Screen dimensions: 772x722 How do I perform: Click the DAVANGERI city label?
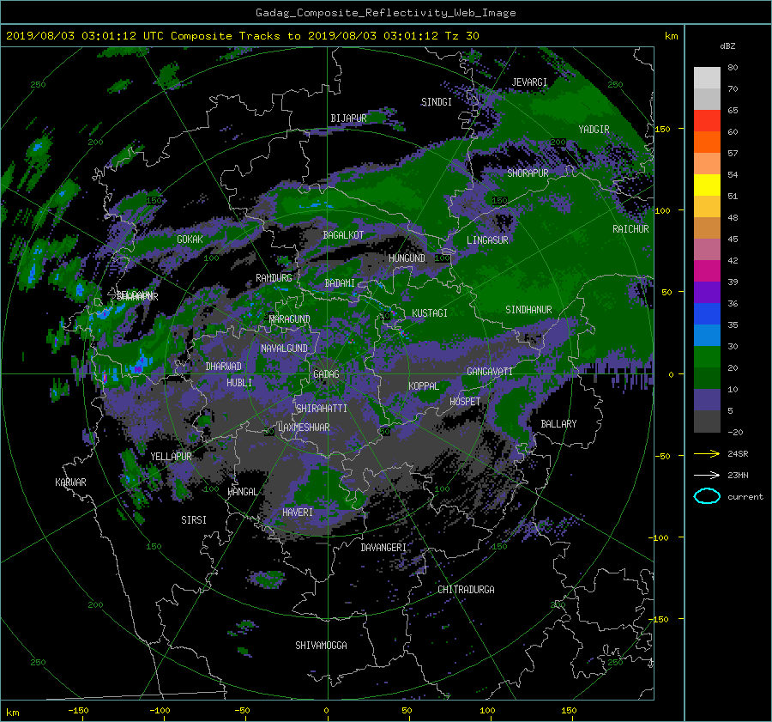[383, 548]
